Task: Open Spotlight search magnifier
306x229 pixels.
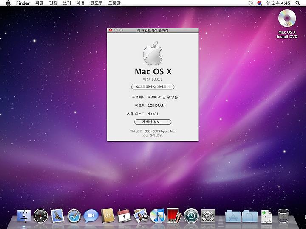Action: [297, 3]
